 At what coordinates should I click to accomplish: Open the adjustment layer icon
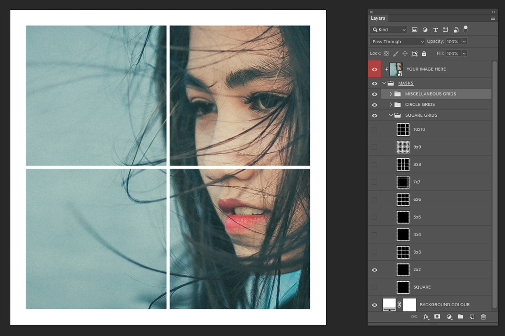[449, 317]
